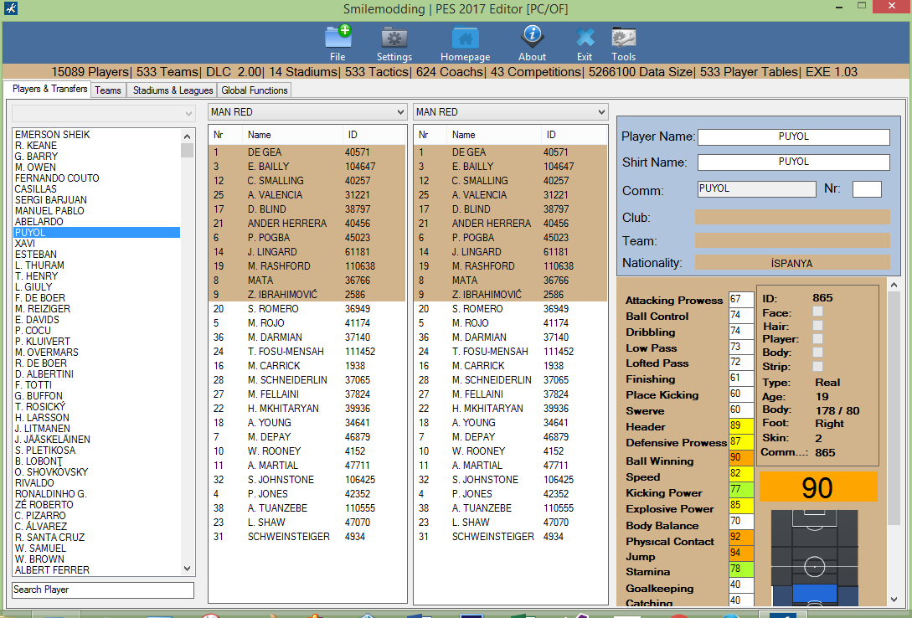This screenshot has width=912, height=618.
Task: Open the Tools toolbar icon
Action: (622, 38)
